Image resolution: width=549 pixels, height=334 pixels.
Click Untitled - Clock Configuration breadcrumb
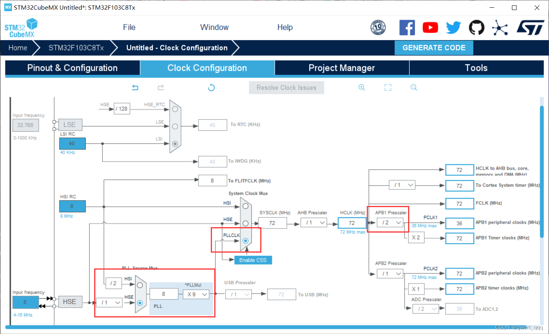pos(177,48)
